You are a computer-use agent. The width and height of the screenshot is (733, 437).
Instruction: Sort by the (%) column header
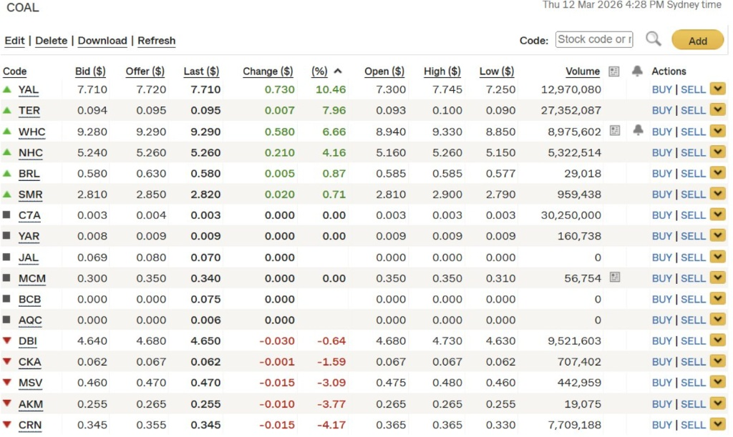pos(319,72)
